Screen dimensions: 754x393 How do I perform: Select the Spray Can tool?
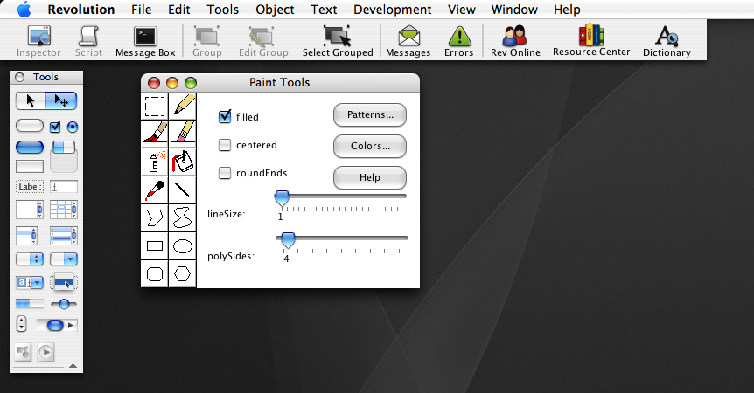point(155,161)
